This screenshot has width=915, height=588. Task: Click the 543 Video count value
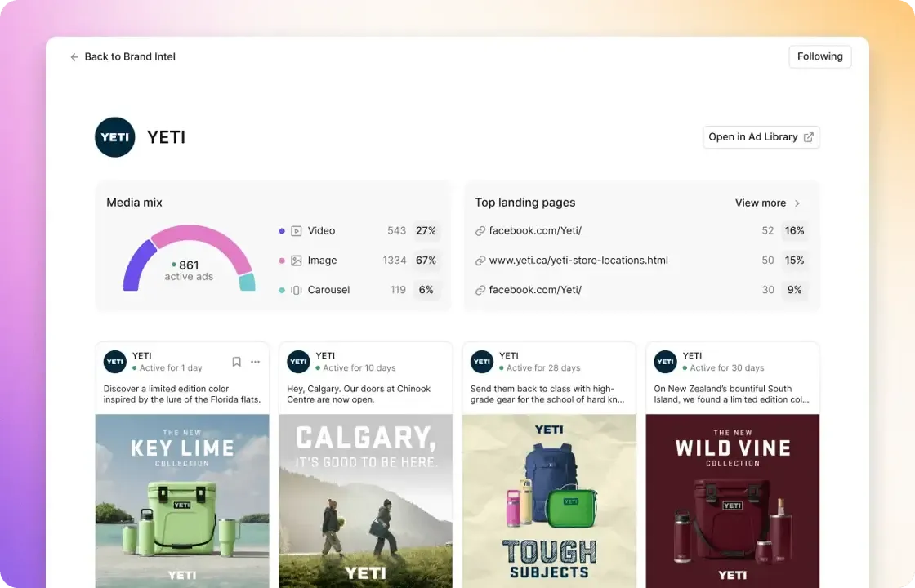tap(397, 231)
